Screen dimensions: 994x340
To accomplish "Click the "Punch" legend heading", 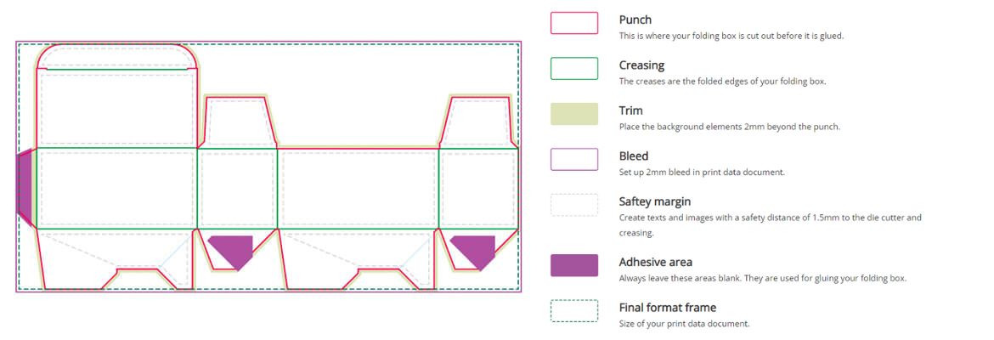I will pos(635,20).
